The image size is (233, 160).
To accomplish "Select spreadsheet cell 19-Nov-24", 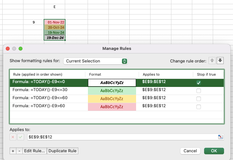I will (x=55, y=33).
